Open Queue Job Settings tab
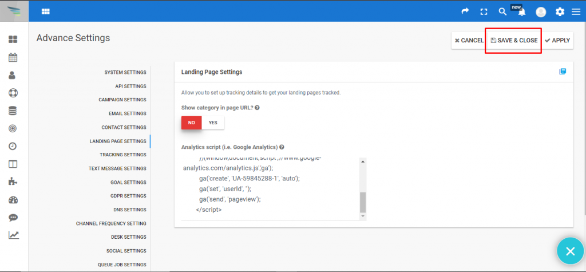The image size is (586, 272). click(122, 265)
